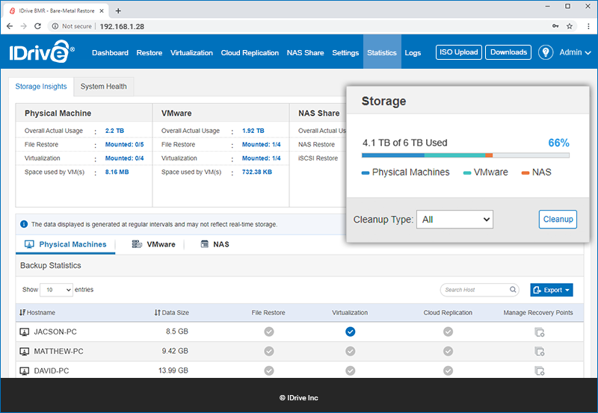This screenshot has height=413, width=598.
Task: Click DAVID-PC Cloud Replication status check
Action: pos(448,370)
